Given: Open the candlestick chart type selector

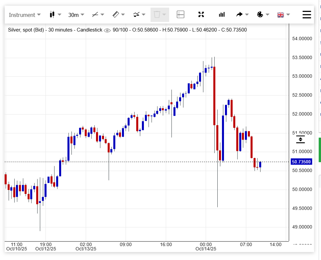Looking at the screenshot, I should (55, 15).
